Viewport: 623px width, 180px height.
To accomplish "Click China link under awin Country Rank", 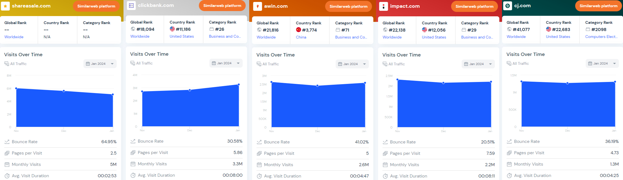I will coord(301,37).
